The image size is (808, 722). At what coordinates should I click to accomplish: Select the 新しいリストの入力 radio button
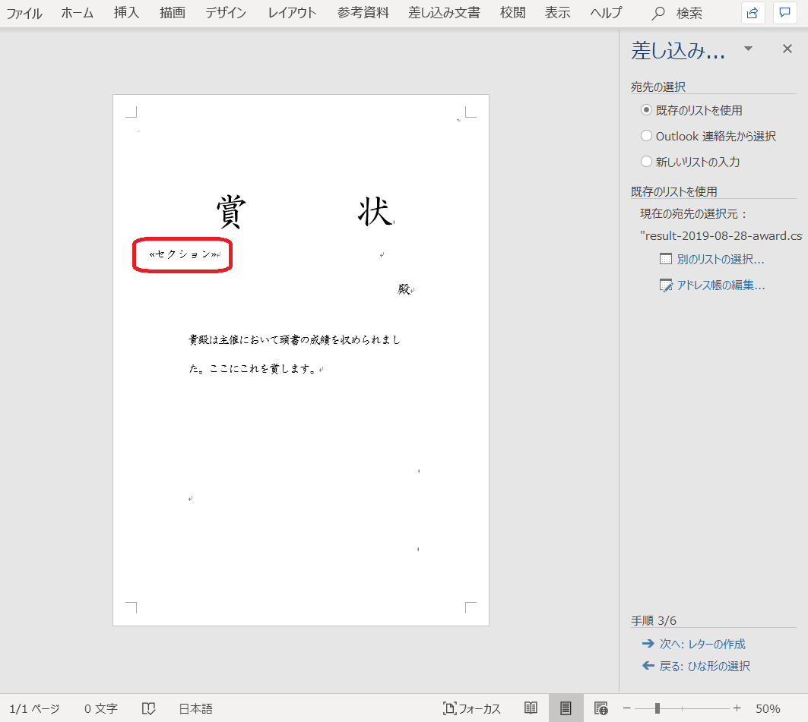pyautogui.click(x=647, y=162)
